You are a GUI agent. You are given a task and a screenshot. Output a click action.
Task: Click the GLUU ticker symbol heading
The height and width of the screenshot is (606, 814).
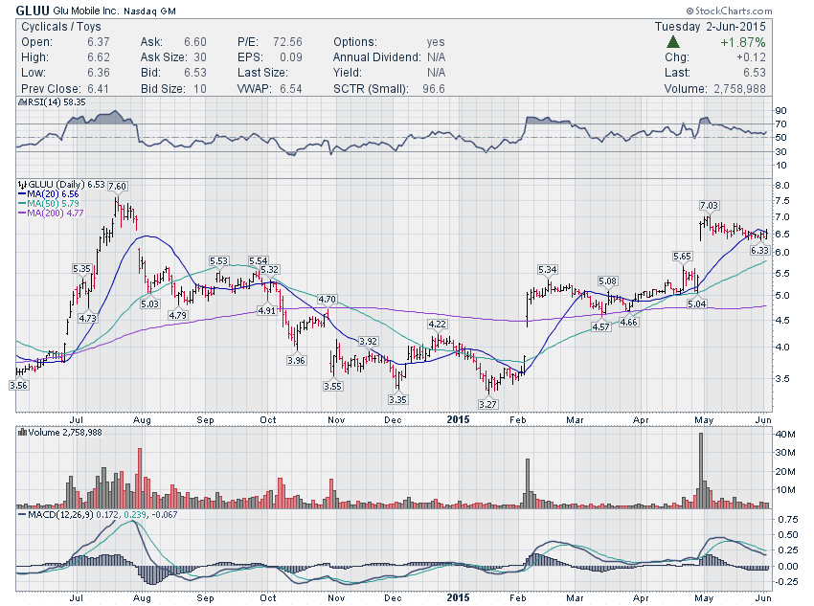[x=33, y=11]
